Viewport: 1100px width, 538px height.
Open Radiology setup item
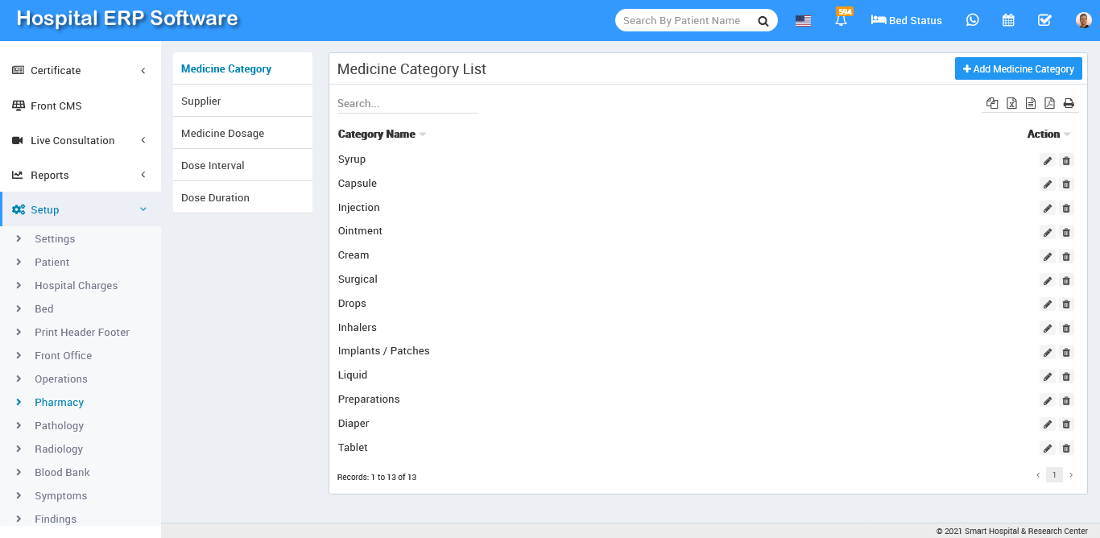click(59, 449)
